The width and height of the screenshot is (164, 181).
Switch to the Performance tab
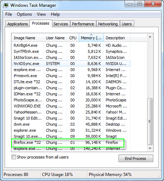[83, 24]
